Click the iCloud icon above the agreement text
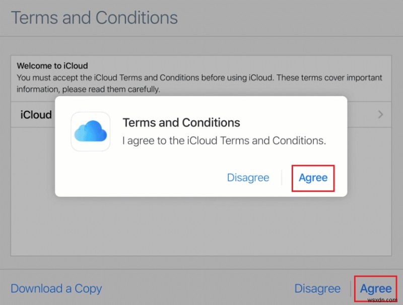Image resolution: width=403 pixels, height=305 pixels. tap(91, 131)
